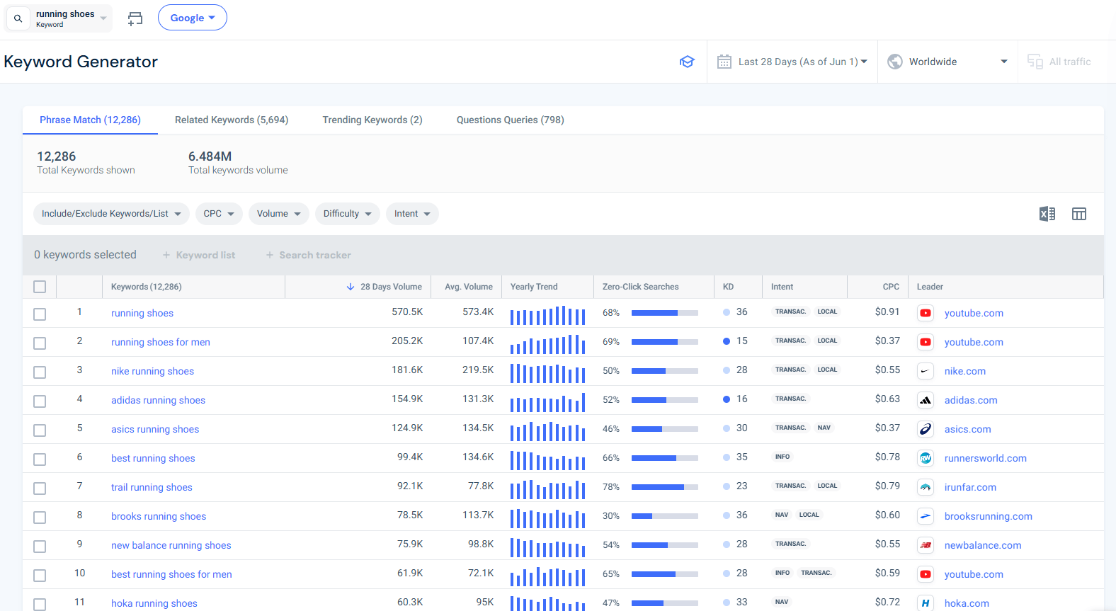Click zero-click bar for running shoes row
1116x611 pixels.
pos(664,313)
